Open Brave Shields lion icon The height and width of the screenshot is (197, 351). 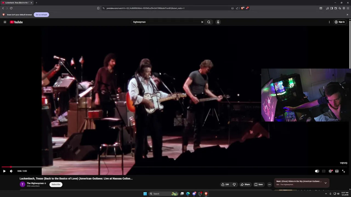click(242, 8)
